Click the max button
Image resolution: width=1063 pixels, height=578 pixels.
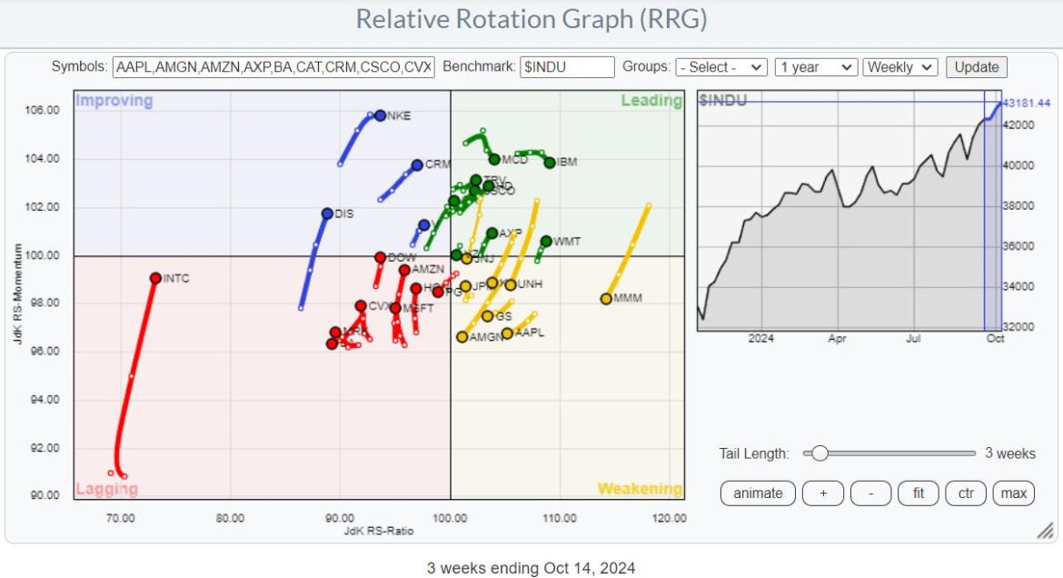tap(1013, 493)
